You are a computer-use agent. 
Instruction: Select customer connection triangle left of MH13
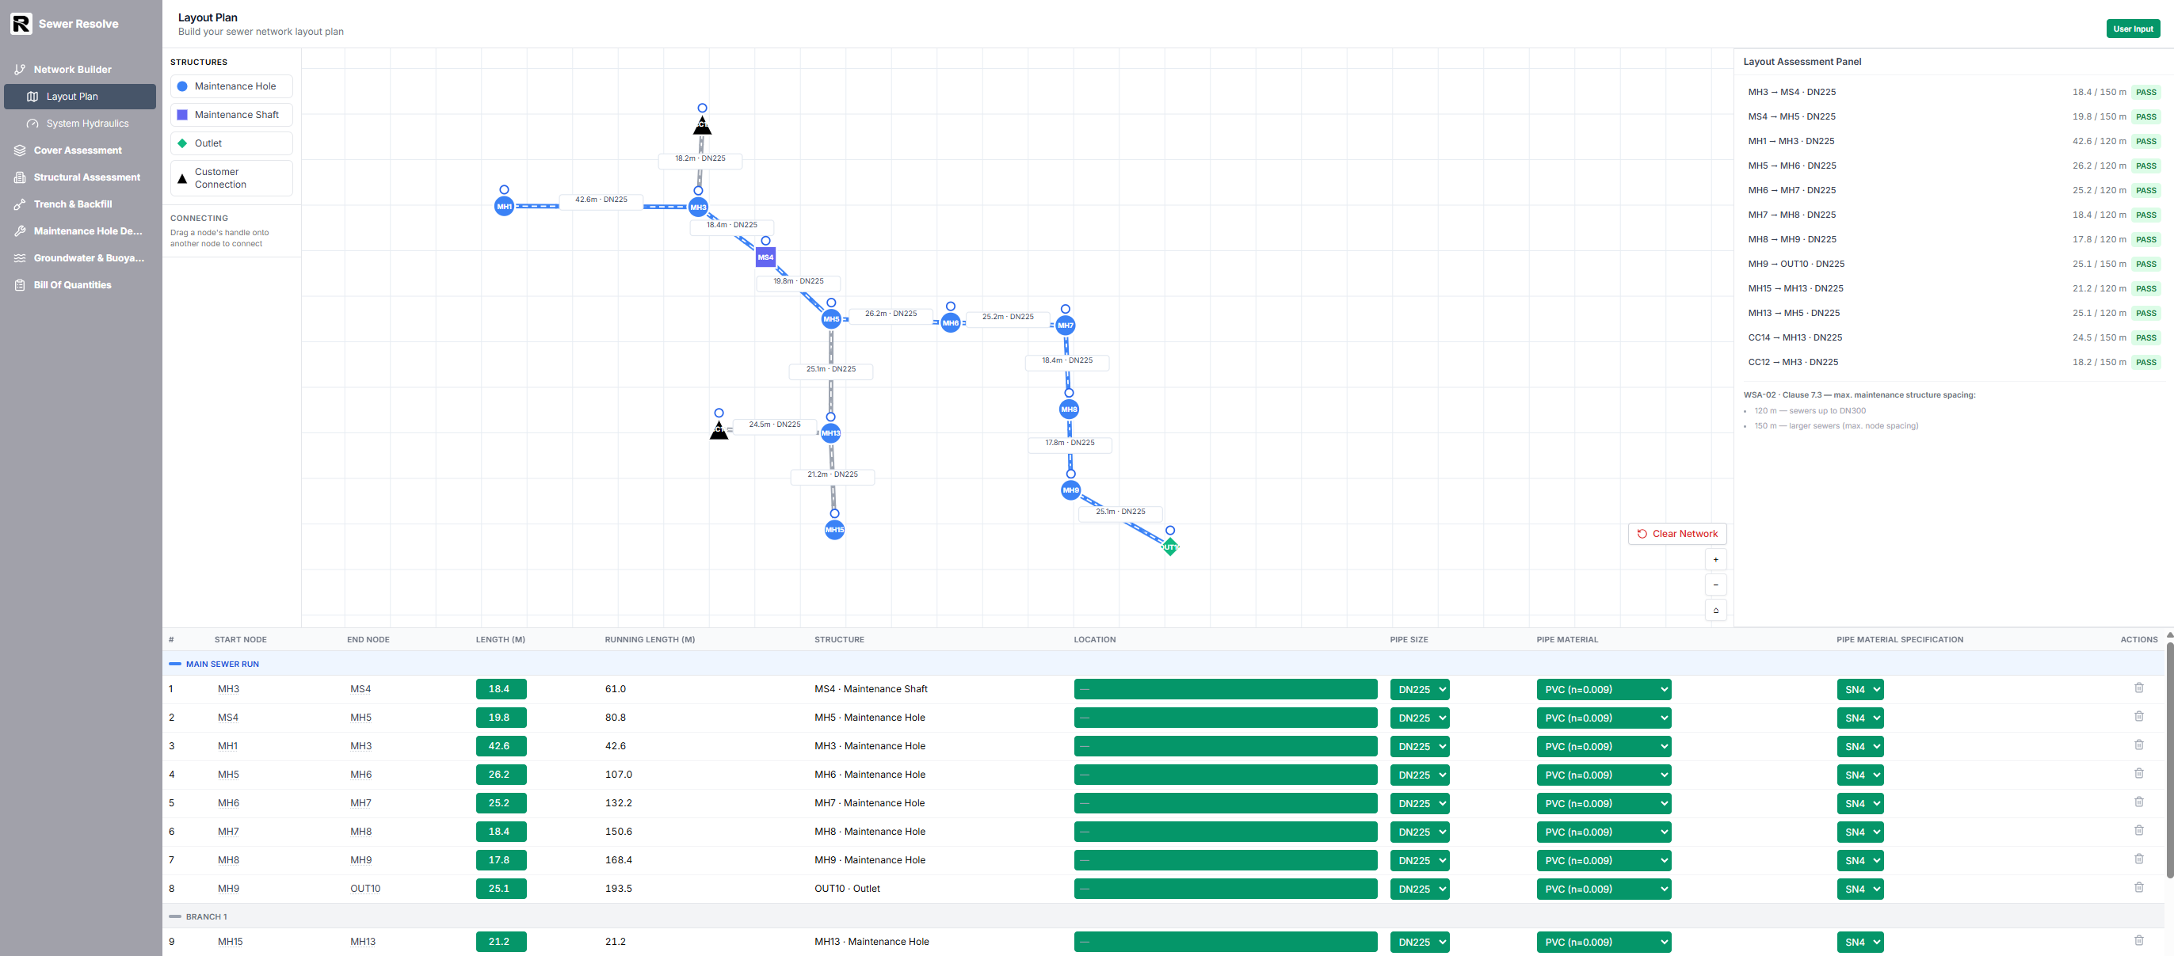tap(719, 430)
